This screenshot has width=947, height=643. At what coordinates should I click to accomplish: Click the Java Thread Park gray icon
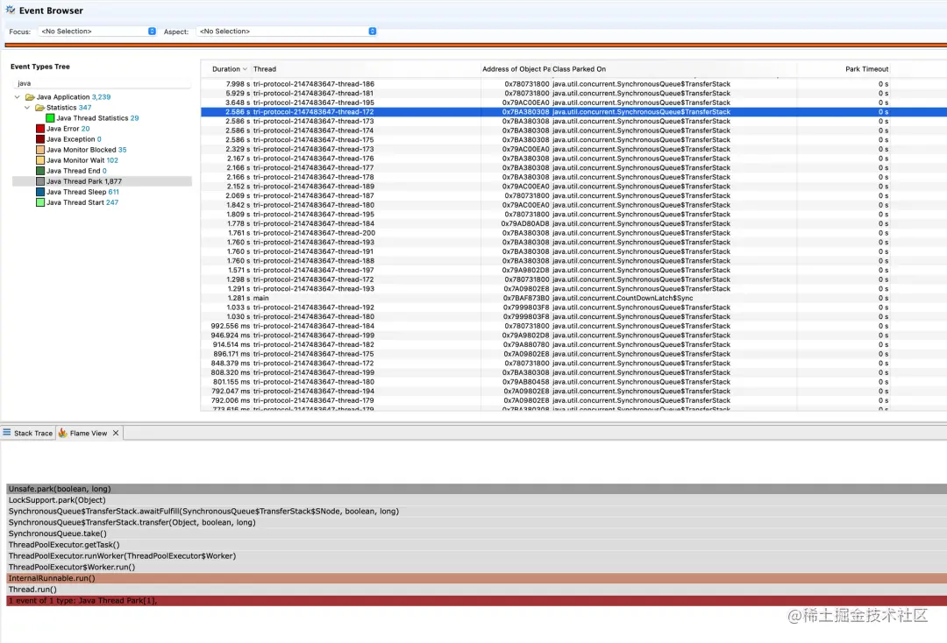[40, 181]
